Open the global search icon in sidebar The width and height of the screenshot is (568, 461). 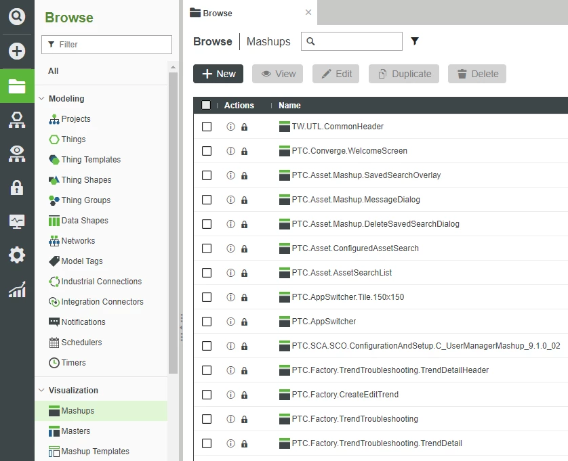point(17,17)
